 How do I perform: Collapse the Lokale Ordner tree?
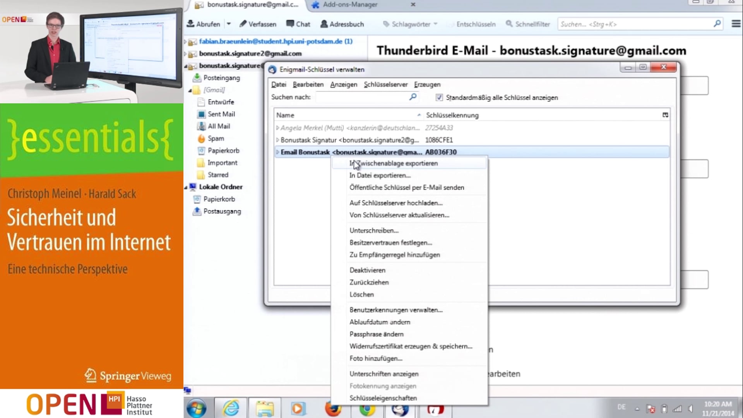186,187
